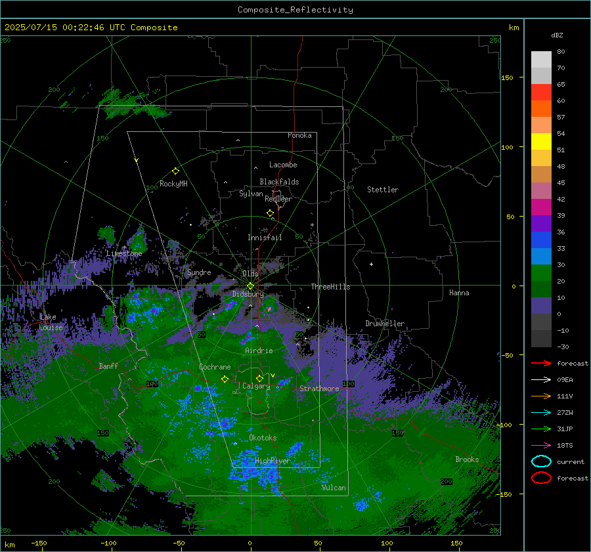The width and height of the screenshot is (591, 552).
Task: Click the 'dBZ' legend heading
Action: tap(557, 35)
